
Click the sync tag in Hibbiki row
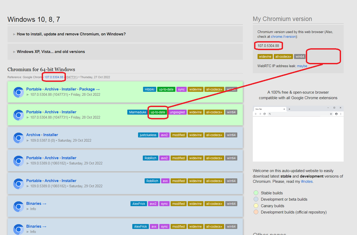(x=181, y=89)
